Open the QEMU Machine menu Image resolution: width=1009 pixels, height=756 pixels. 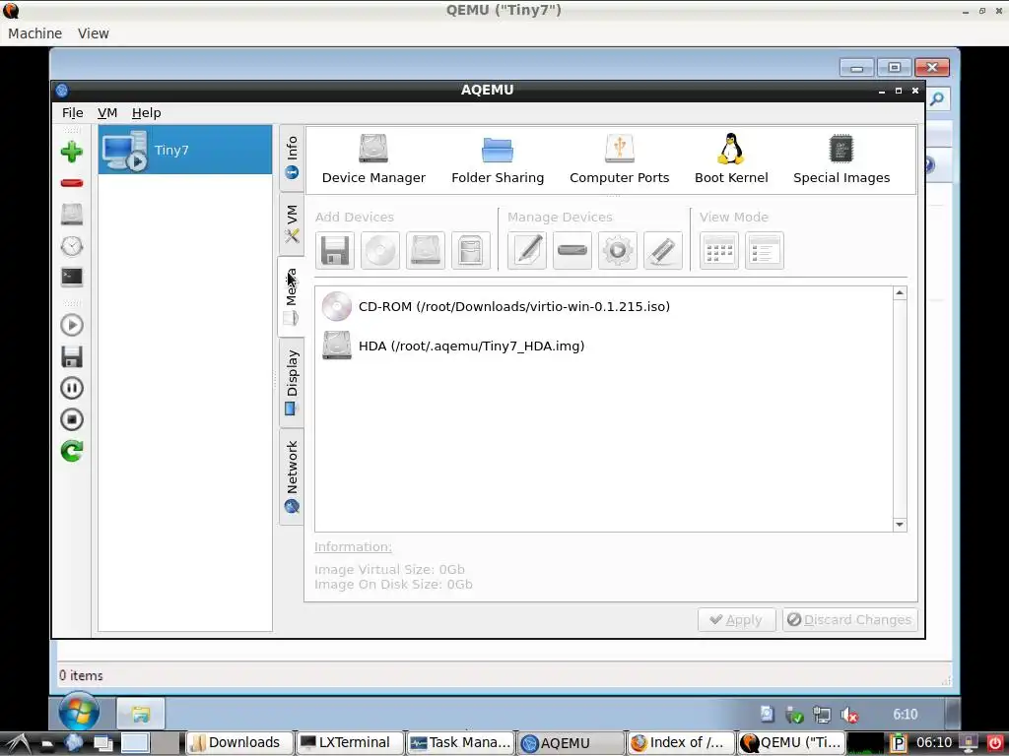(x=35, y=33)
